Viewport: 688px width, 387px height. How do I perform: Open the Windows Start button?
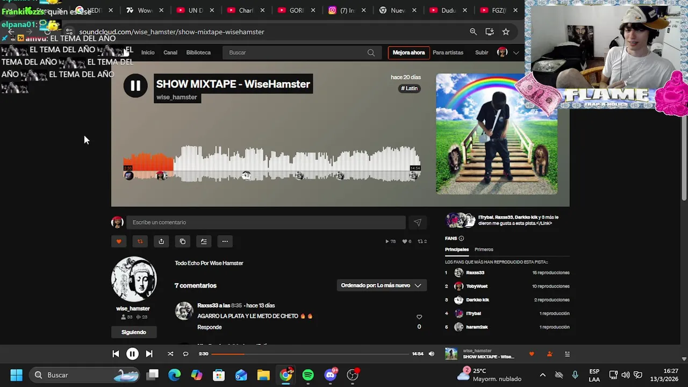[x=16, y=375]
